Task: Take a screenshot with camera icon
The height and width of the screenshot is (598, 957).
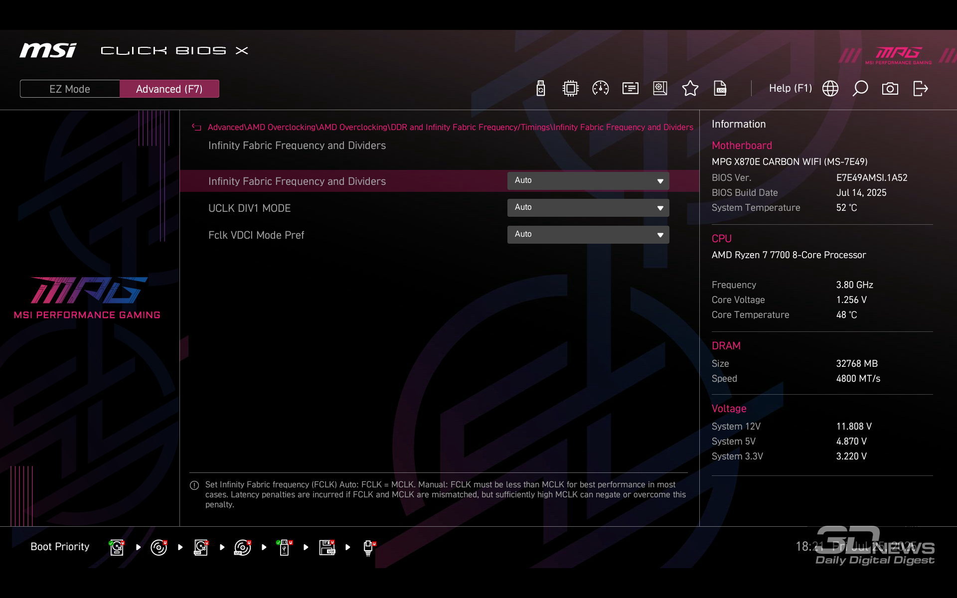Action: tap(890, 89)
